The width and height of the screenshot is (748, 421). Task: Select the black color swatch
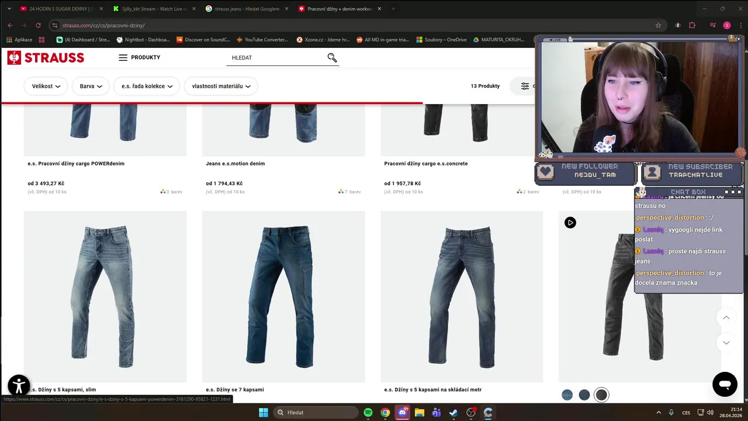601,395
